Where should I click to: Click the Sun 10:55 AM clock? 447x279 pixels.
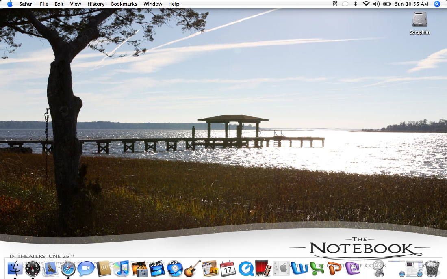pyautogui.click(x=412, y=4)
